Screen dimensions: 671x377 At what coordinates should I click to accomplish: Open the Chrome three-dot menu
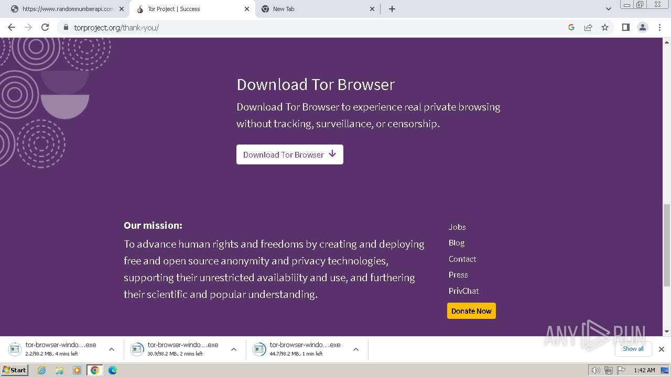point(660,27)
